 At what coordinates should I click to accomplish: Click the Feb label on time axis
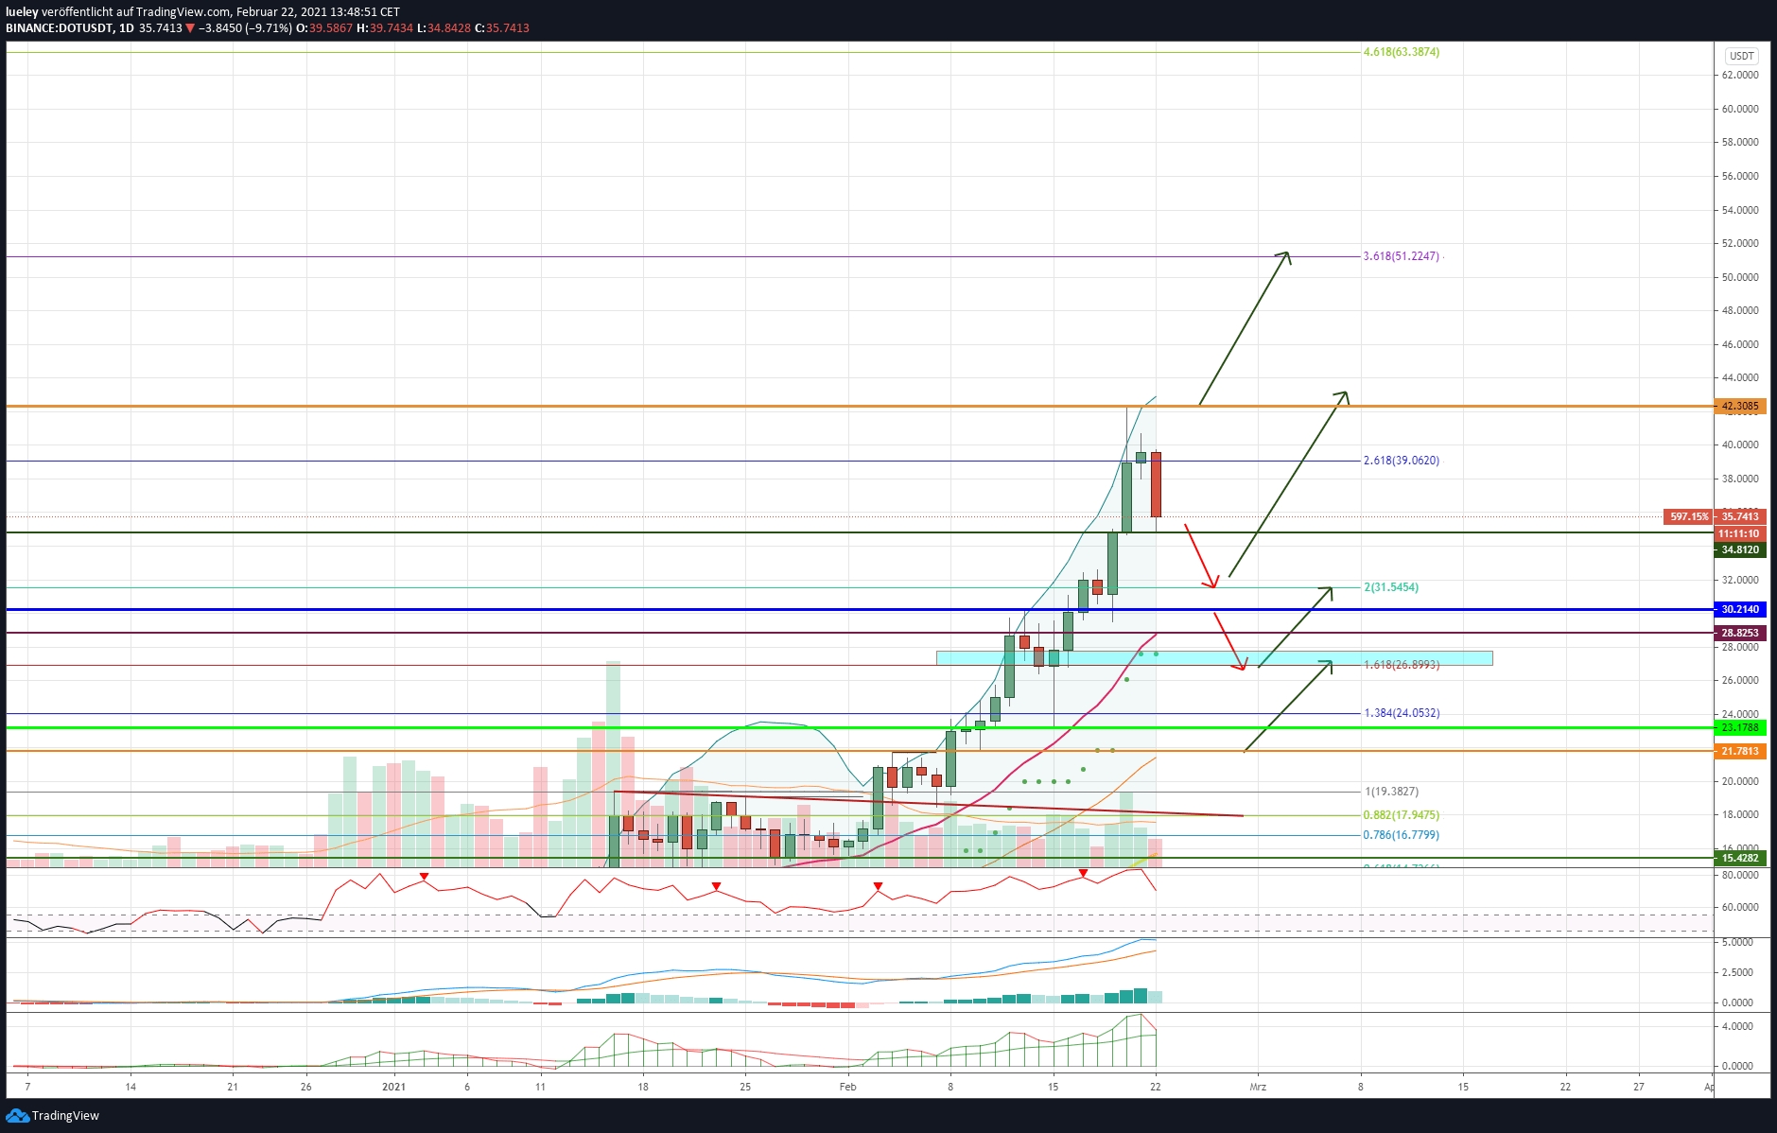pos(847,1087)
